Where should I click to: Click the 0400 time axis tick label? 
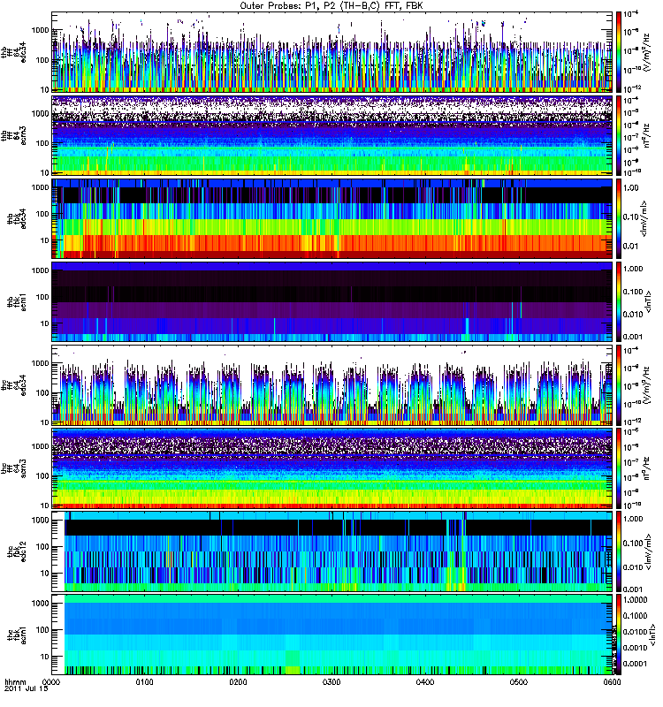(x=425, y=681)
